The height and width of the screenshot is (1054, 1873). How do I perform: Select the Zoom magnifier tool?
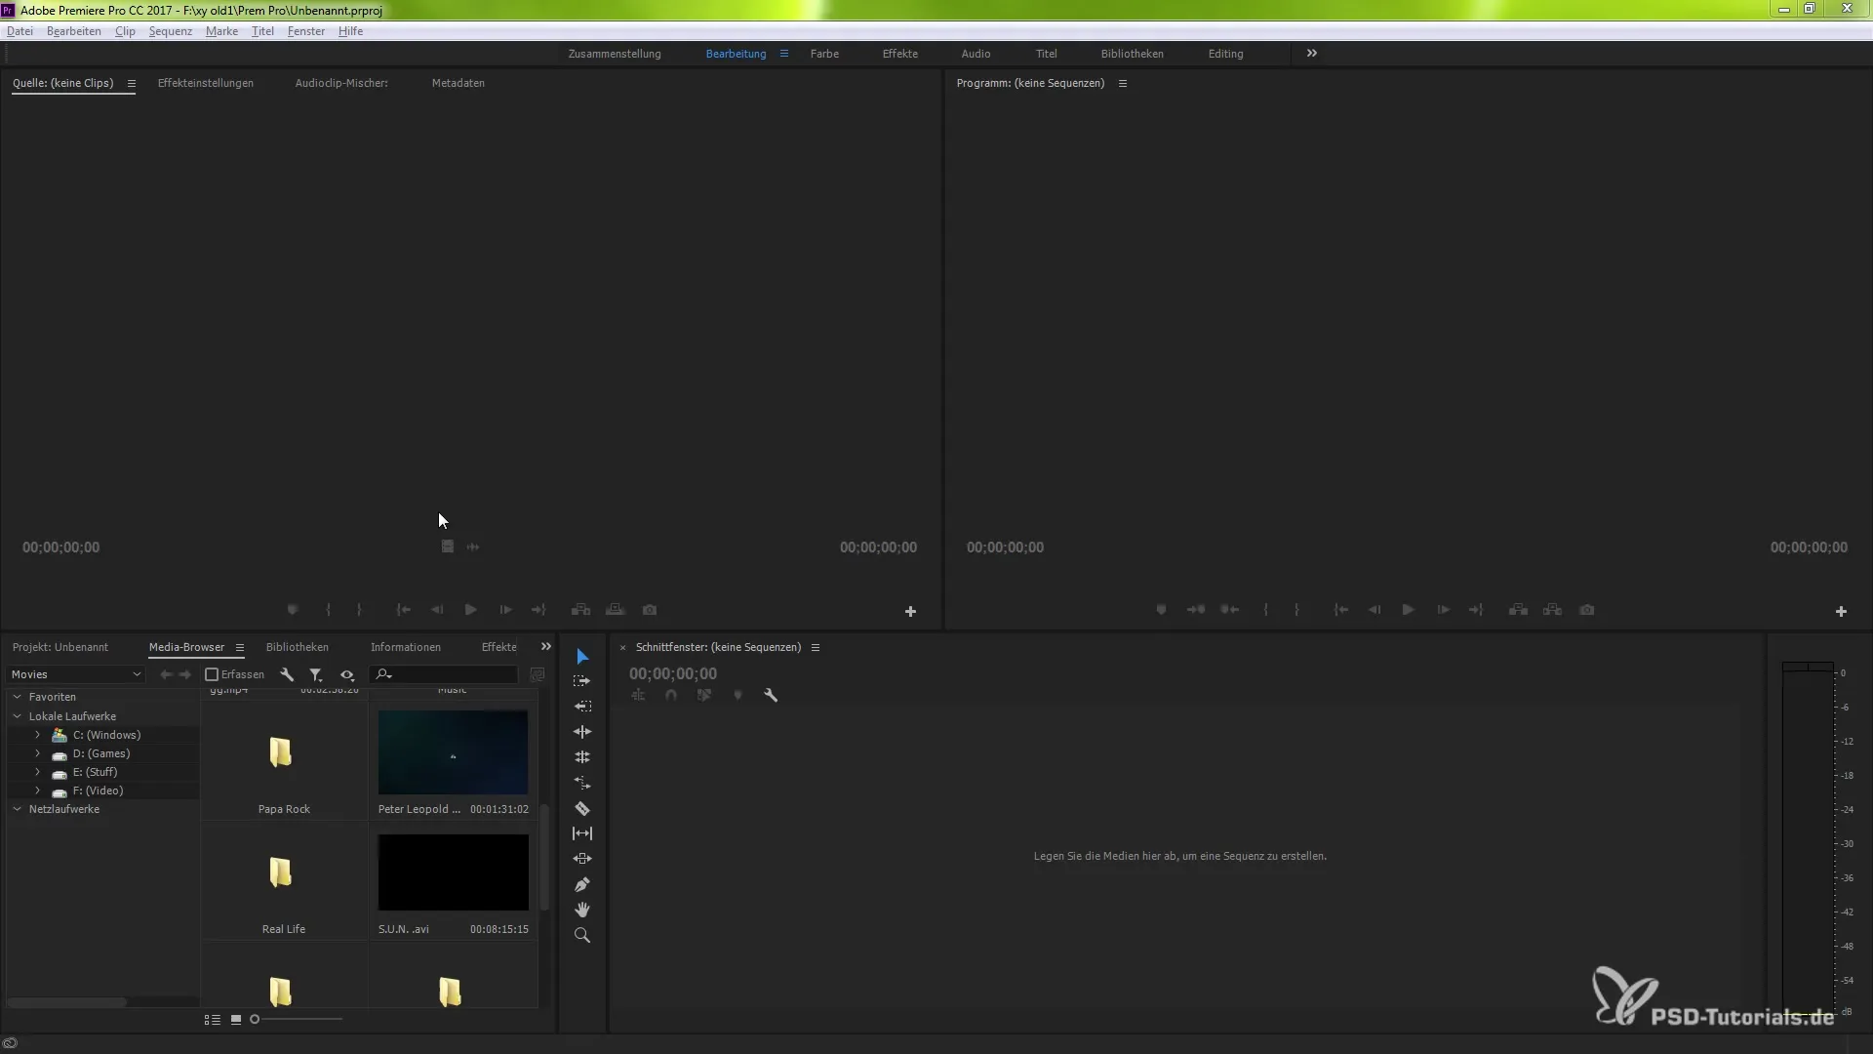pos(582,935)
